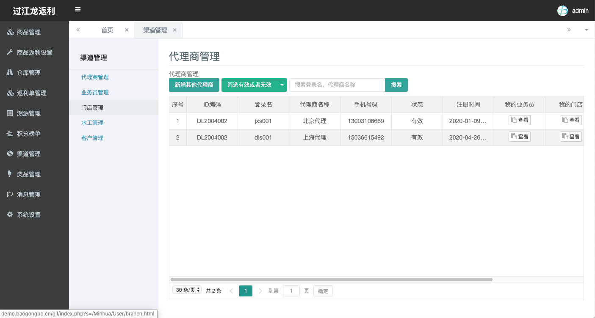Focus the 搜索登录名 search input field
Image resolution: width=595 pixels, height=318 pixels.
(x=337, y=85)
